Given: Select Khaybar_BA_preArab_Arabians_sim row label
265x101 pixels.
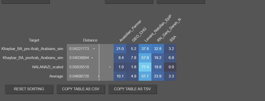Looking at the screenshot, I should (x=33, y=58).
